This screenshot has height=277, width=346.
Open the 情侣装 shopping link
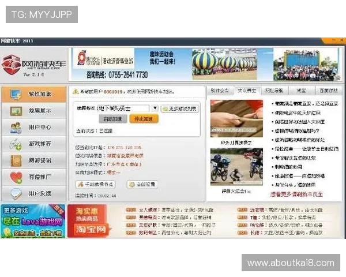click(x=287, y=225)
